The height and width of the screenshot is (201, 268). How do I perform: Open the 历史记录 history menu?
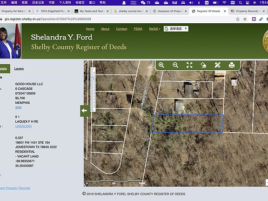click(x=38, y=3)
